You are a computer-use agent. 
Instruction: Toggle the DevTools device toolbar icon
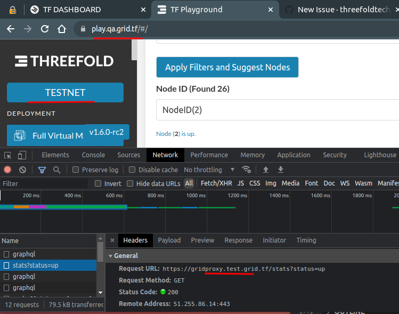click(22, 155)
